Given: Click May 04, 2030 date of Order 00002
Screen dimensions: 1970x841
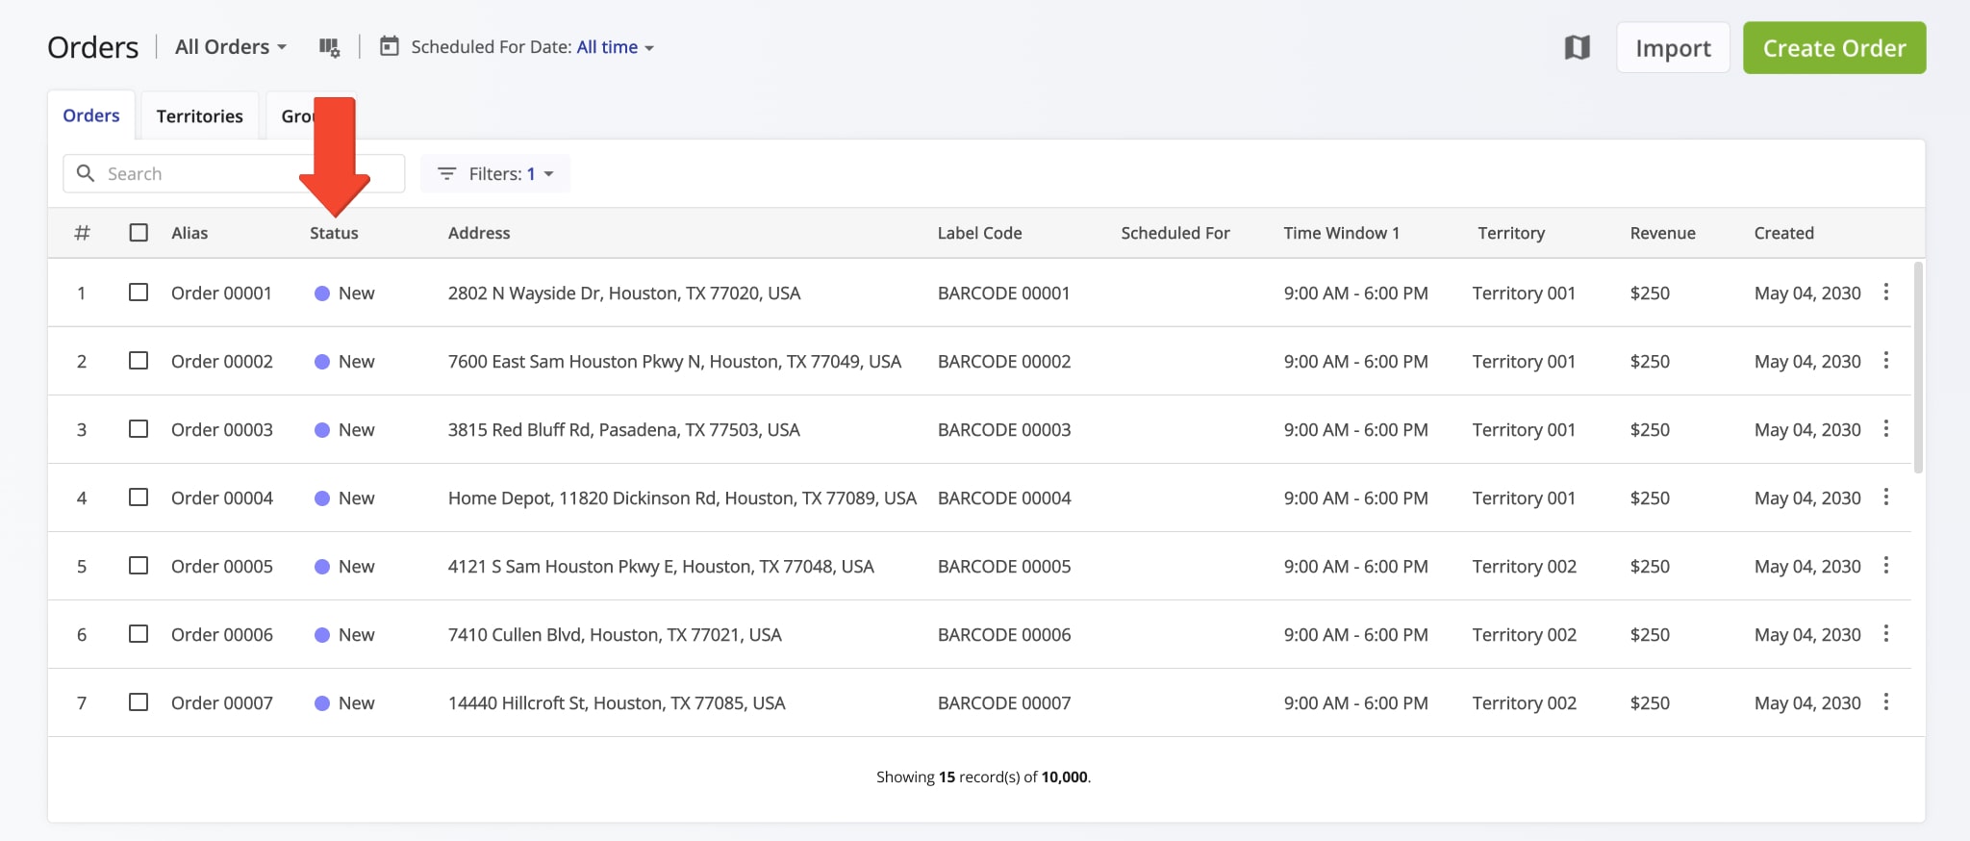Looking at the screenshot, I should pos(1807,362).
